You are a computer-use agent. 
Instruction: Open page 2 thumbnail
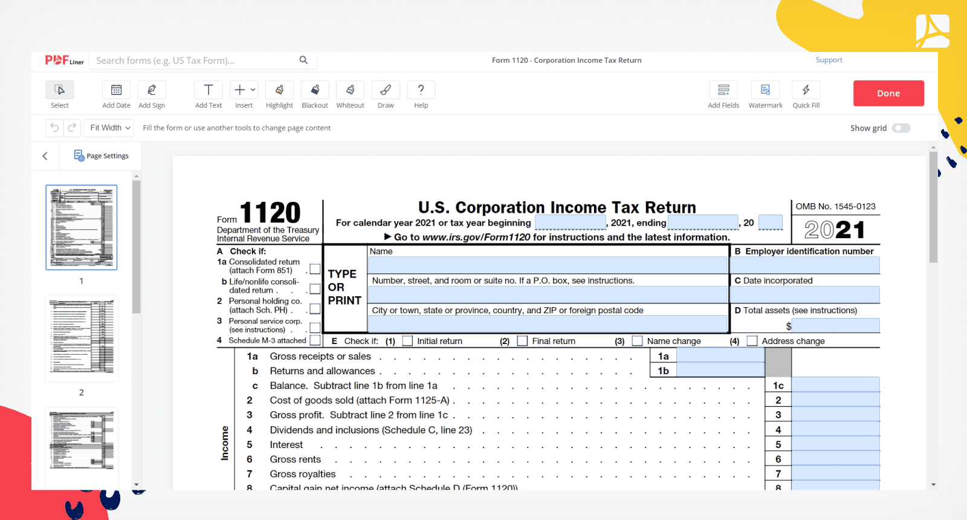coord(82,339)
